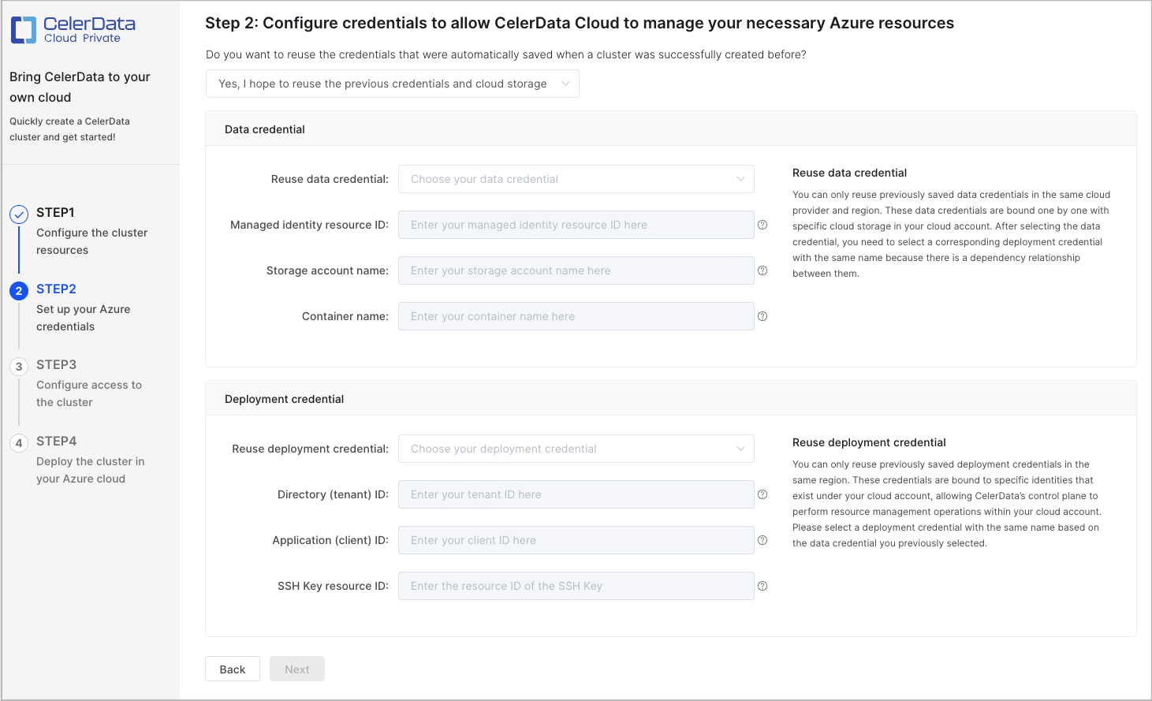The image size is (1152, 701).
Task: Click the Back button
Action: coord(232,669)
